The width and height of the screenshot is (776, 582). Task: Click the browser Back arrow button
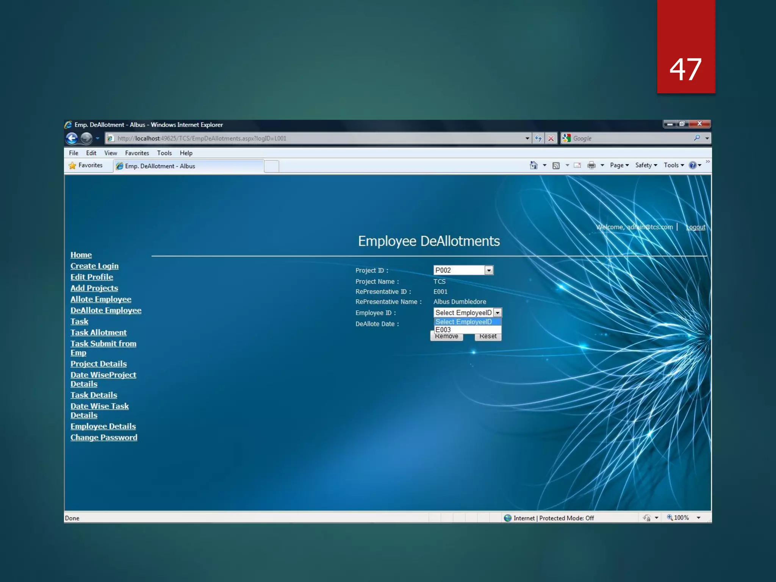coord(72,138)
